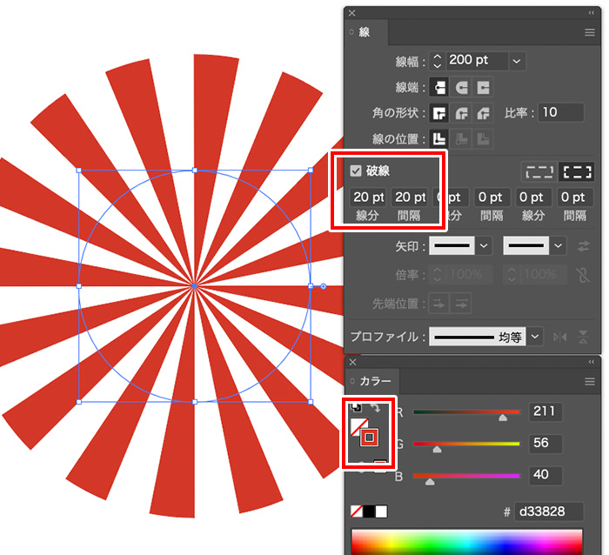Screen dimensions: 609x555
Task: Click the first 間隔 gap field 20 pt
Action: pyautogui.click(x=411, y=197)
